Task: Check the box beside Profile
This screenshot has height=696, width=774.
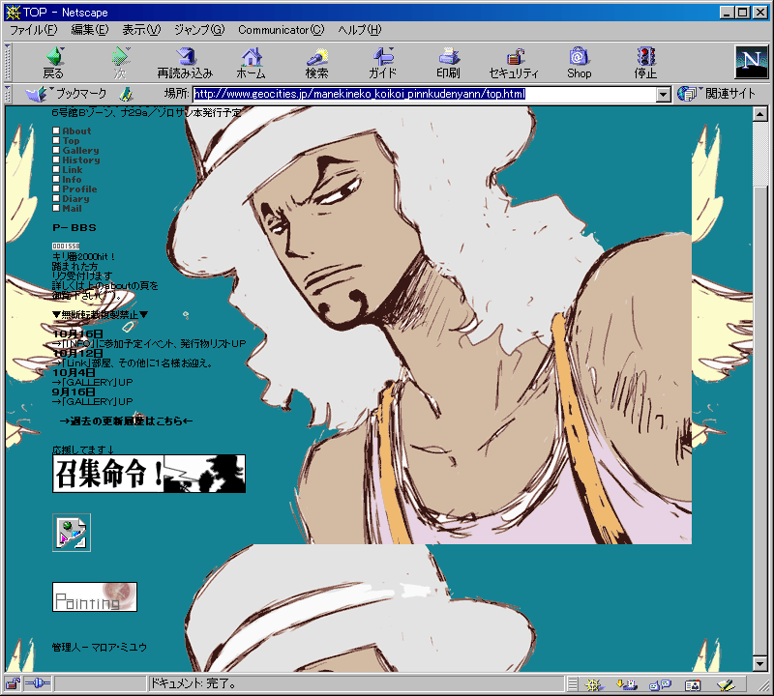Action: click(56, 188)
